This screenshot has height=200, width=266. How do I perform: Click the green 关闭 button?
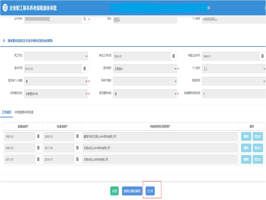(114, 191)
